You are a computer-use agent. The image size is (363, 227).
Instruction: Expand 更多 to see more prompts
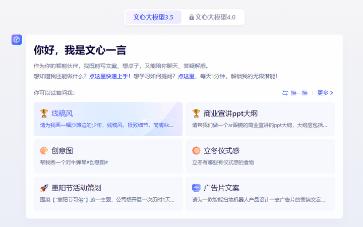[x=325, y=93]
